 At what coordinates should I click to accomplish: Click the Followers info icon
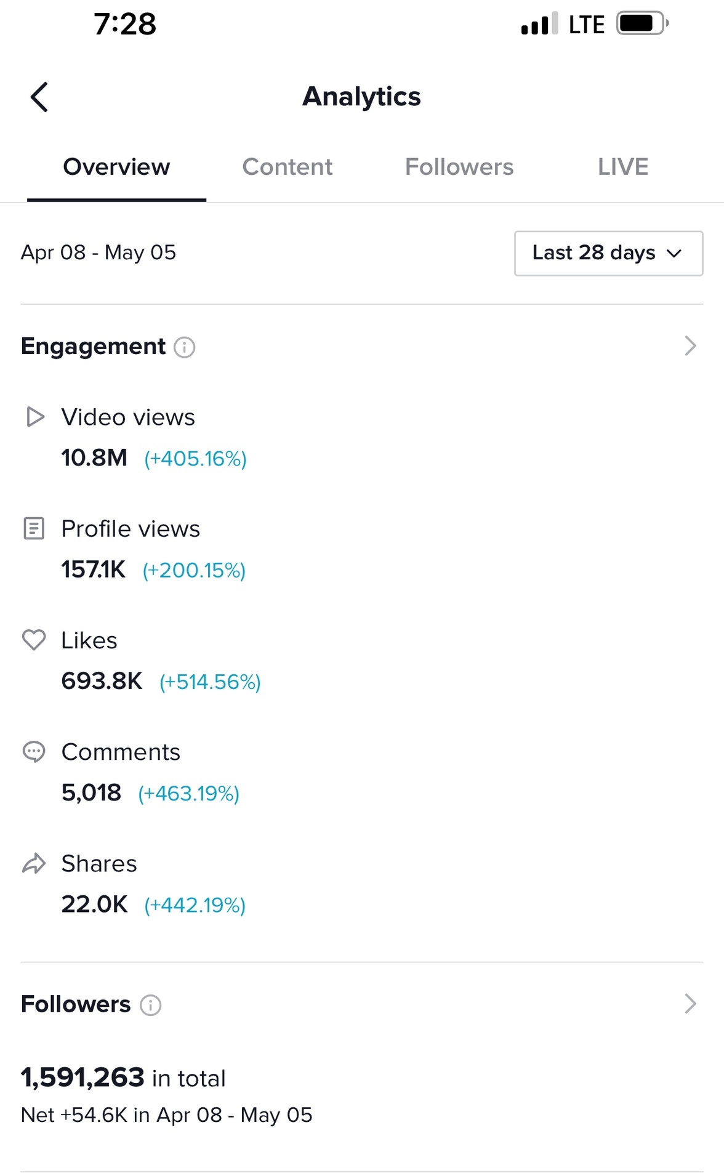pos(150,1005)
